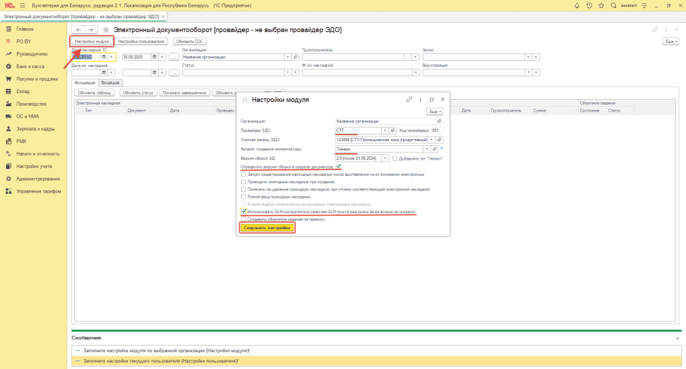Click the favorites star in title bar
Viewport: 686px width, 369px height.
pyautogui.click(x=600, y=5)
